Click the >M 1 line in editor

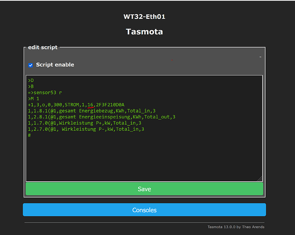(x=33, y=99)
